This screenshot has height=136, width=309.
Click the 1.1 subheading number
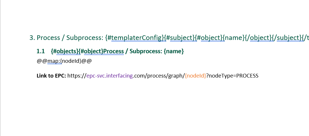[40, 52]
